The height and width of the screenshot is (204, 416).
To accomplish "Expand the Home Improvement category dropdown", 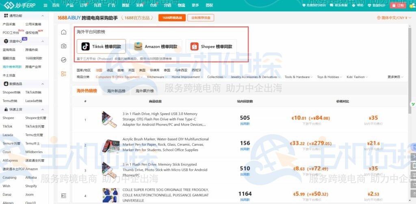I will click(x=187, y=77).
